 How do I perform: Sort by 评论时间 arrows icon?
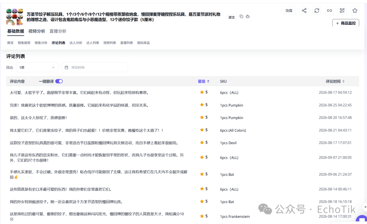click(343, 81)
